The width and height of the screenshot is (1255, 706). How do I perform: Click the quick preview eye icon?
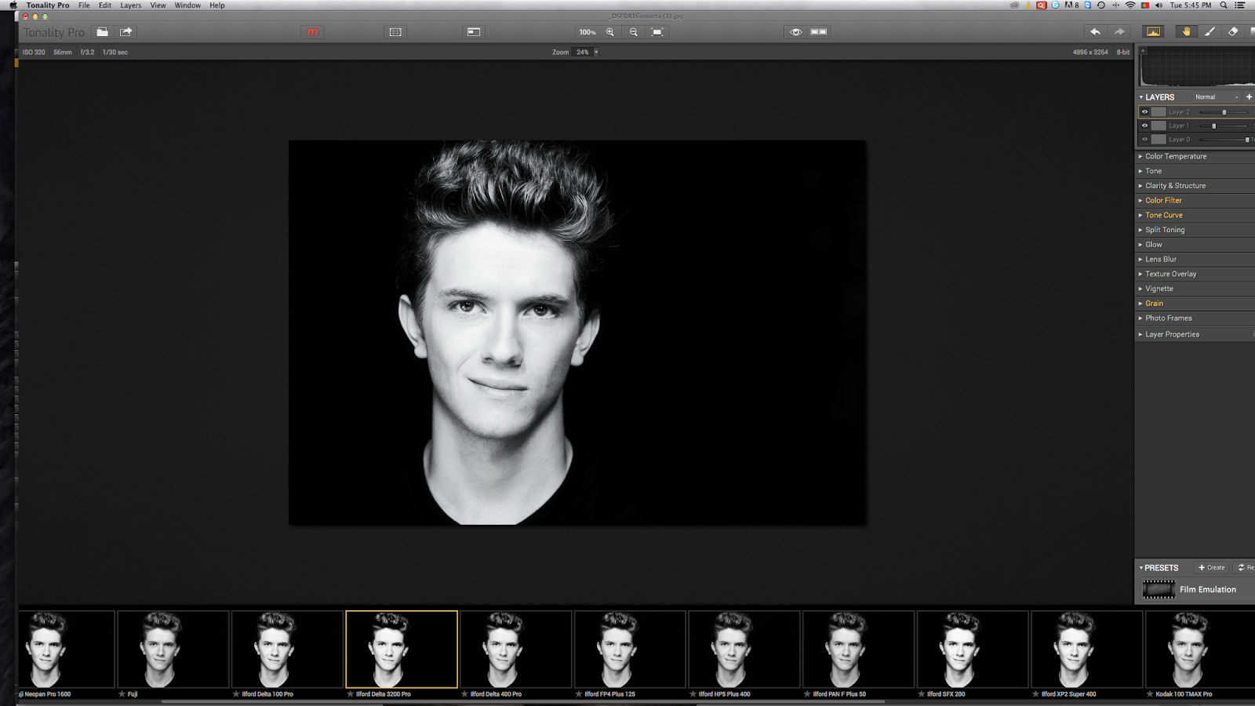pos(795,32)
